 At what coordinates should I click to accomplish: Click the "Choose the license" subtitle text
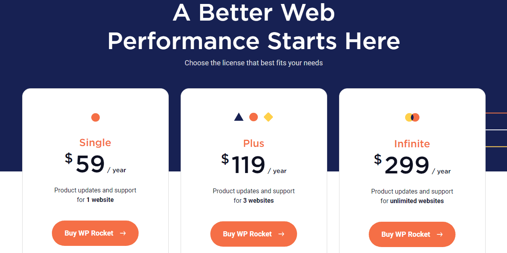[253, 63]
